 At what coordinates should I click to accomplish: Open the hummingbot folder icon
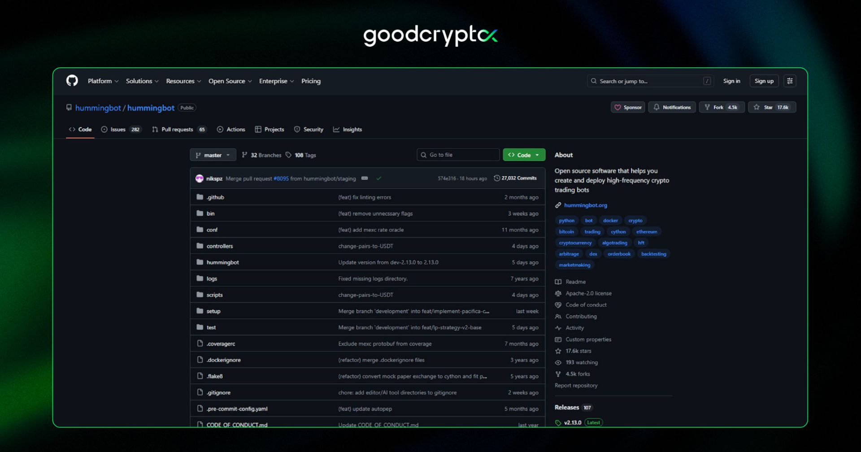point(200,262)
